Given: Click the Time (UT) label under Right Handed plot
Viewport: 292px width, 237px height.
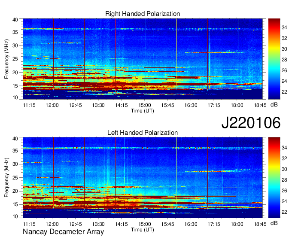Looking at the screenshot, I should [x=143, y=111].
